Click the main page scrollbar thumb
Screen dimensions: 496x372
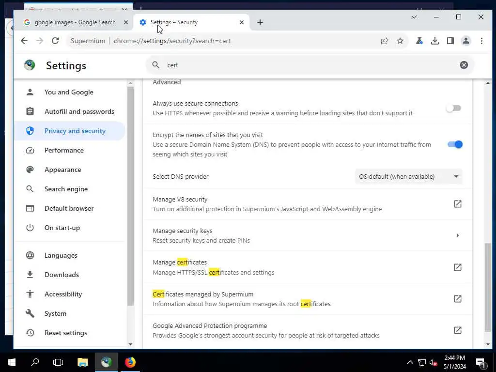488,287
